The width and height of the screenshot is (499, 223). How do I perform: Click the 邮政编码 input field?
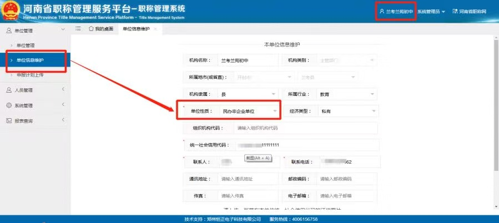pyautogui.click(x=346, y=179)
